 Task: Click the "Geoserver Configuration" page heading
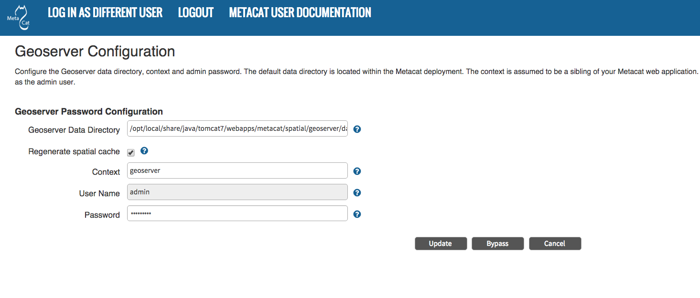[95, 52]
